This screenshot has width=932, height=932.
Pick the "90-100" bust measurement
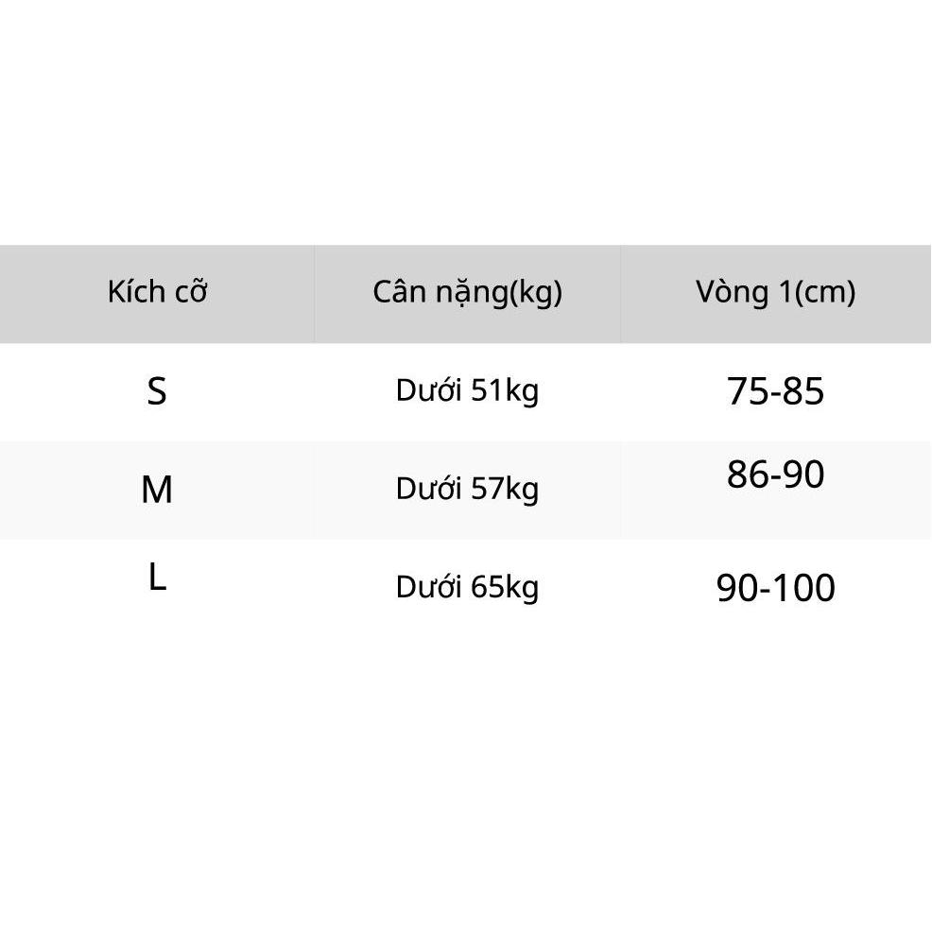pos(775,588)
